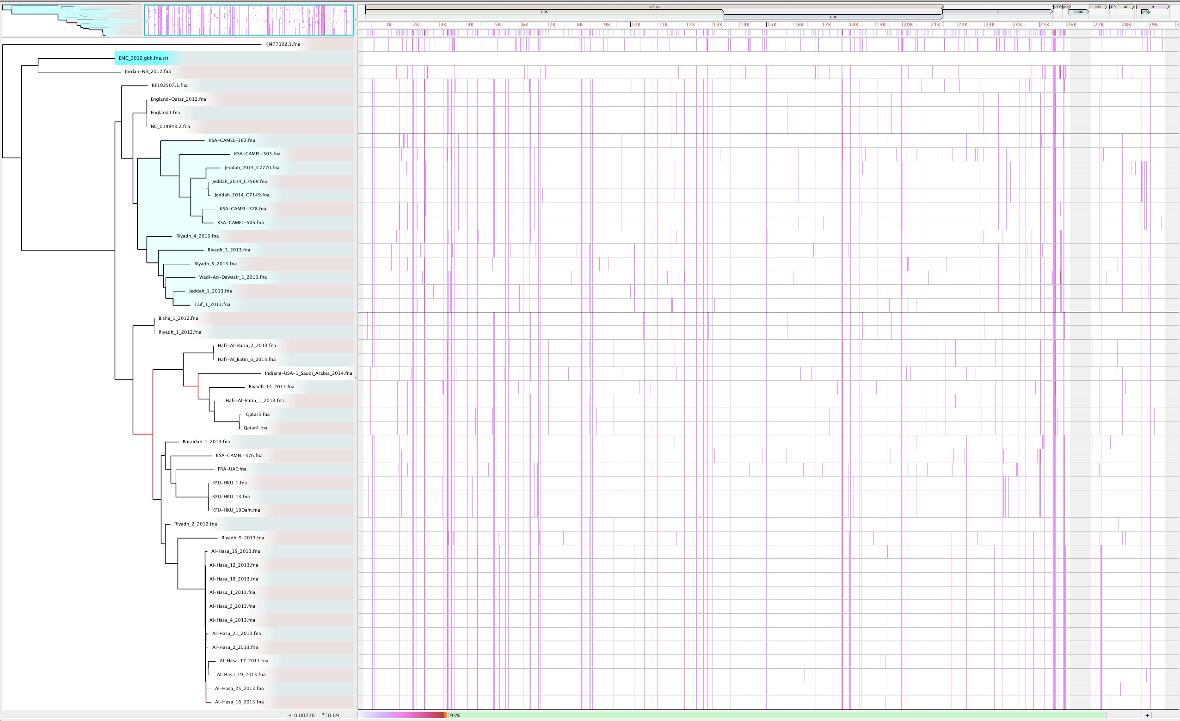Select KSA-CAMEL-363.fna in the tree

(x=231, y=141)
